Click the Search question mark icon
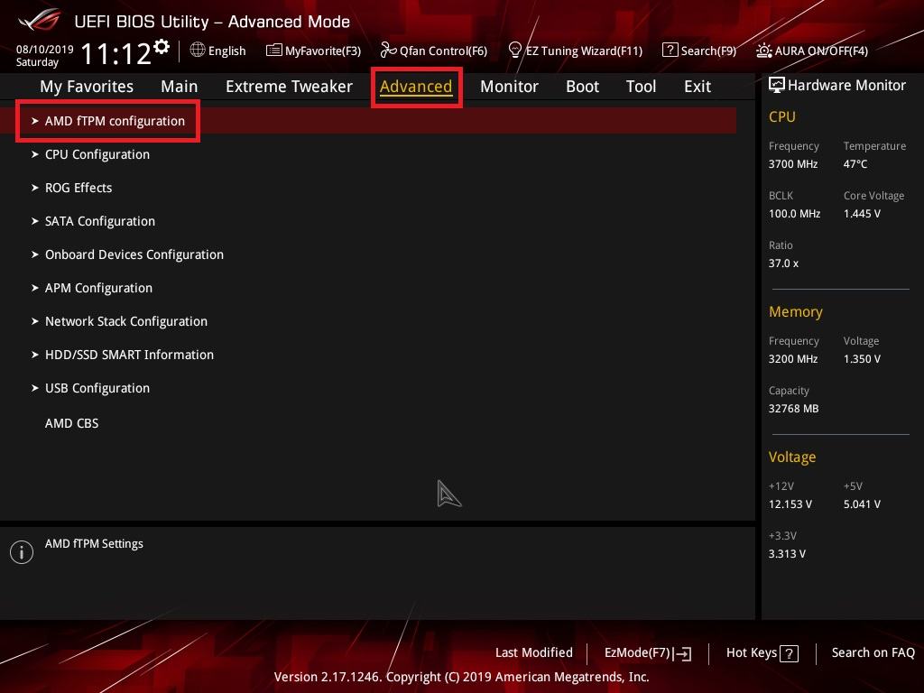Screen dimensions: 924x693 point(670,51)
